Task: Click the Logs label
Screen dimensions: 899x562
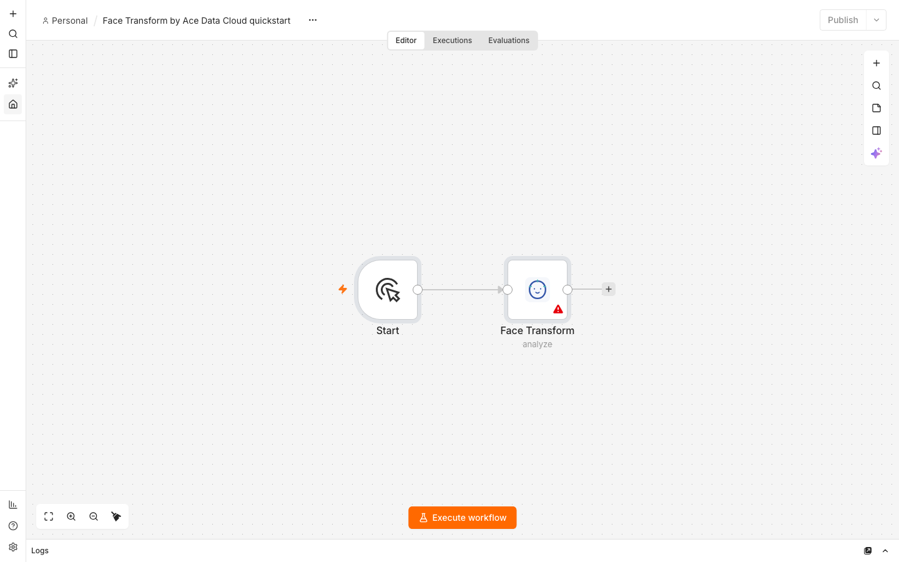Action: [40, 551]
